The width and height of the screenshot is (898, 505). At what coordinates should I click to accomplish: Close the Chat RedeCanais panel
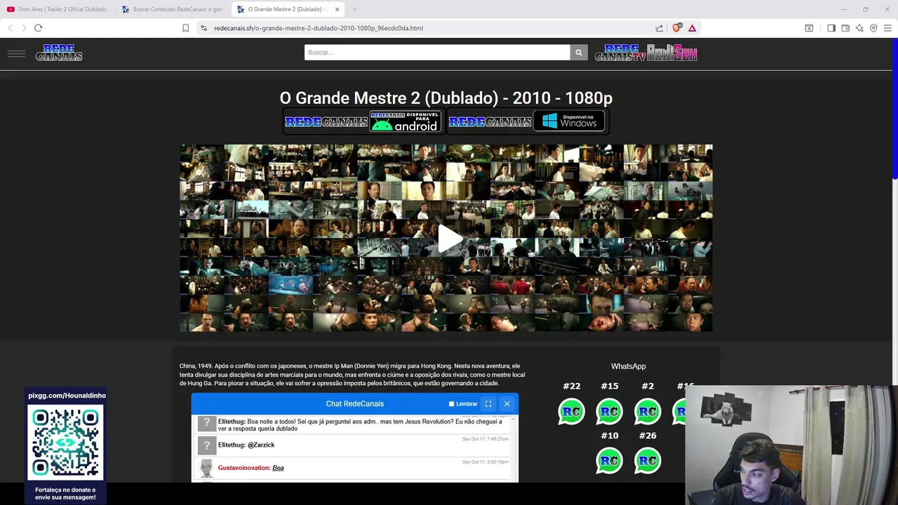coord(507,404)
